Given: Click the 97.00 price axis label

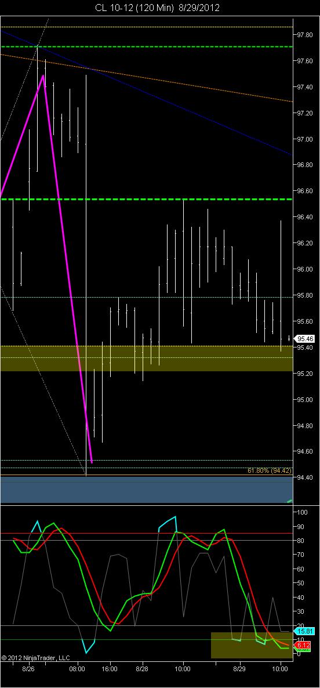Looking at the screenshot, I should (305, 139).
